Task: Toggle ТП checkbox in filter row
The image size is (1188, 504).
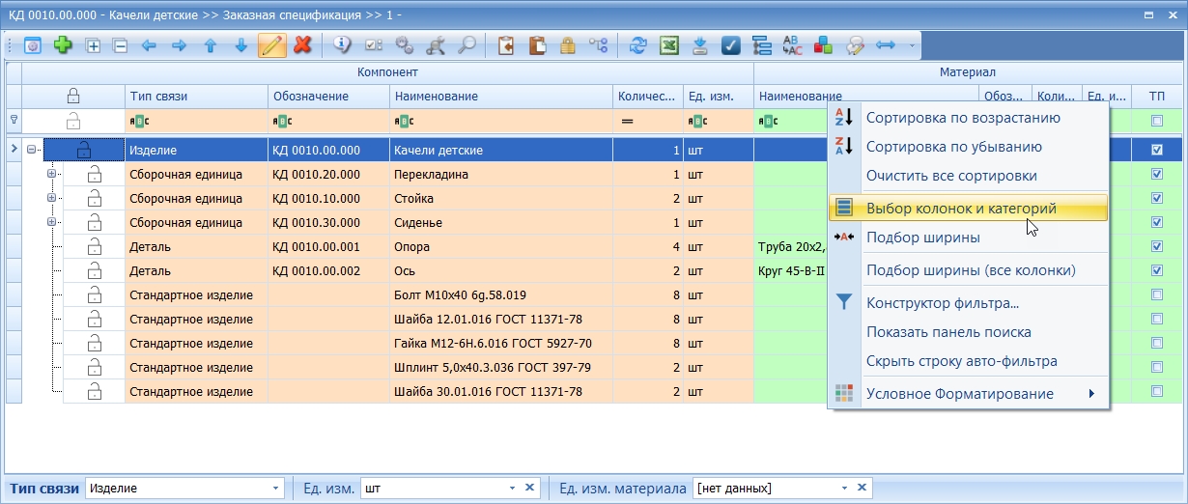Action: pos(1157,121)
